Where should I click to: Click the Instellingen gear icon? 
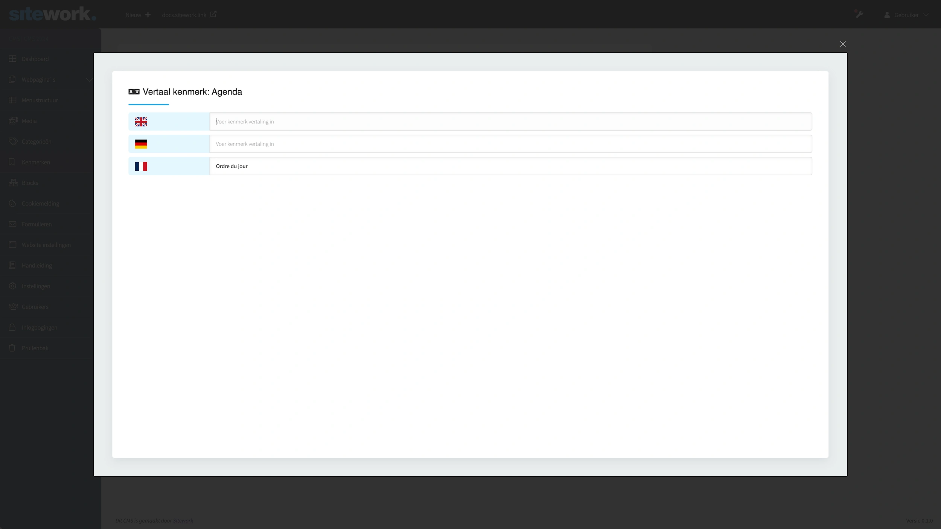pos(12,286)
